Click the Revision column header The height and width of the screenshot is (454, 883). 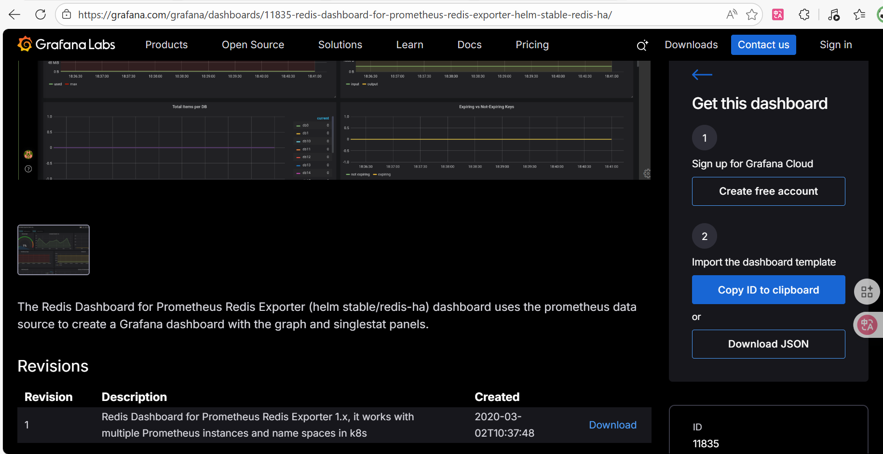48,397
